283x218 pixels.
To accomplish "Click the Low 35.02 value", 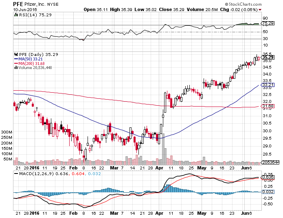I will 145,9.
